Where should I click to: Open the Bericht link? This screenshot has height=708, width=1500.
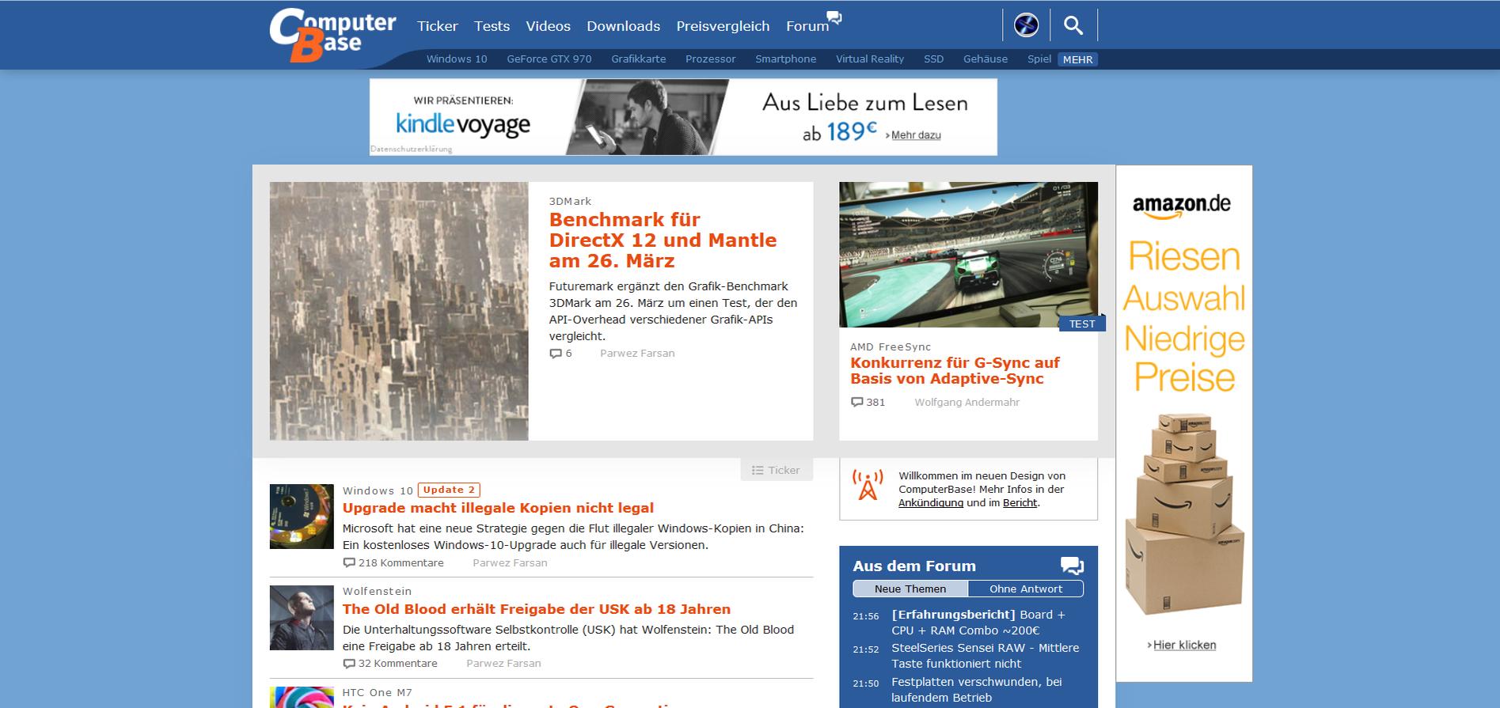1020,502
